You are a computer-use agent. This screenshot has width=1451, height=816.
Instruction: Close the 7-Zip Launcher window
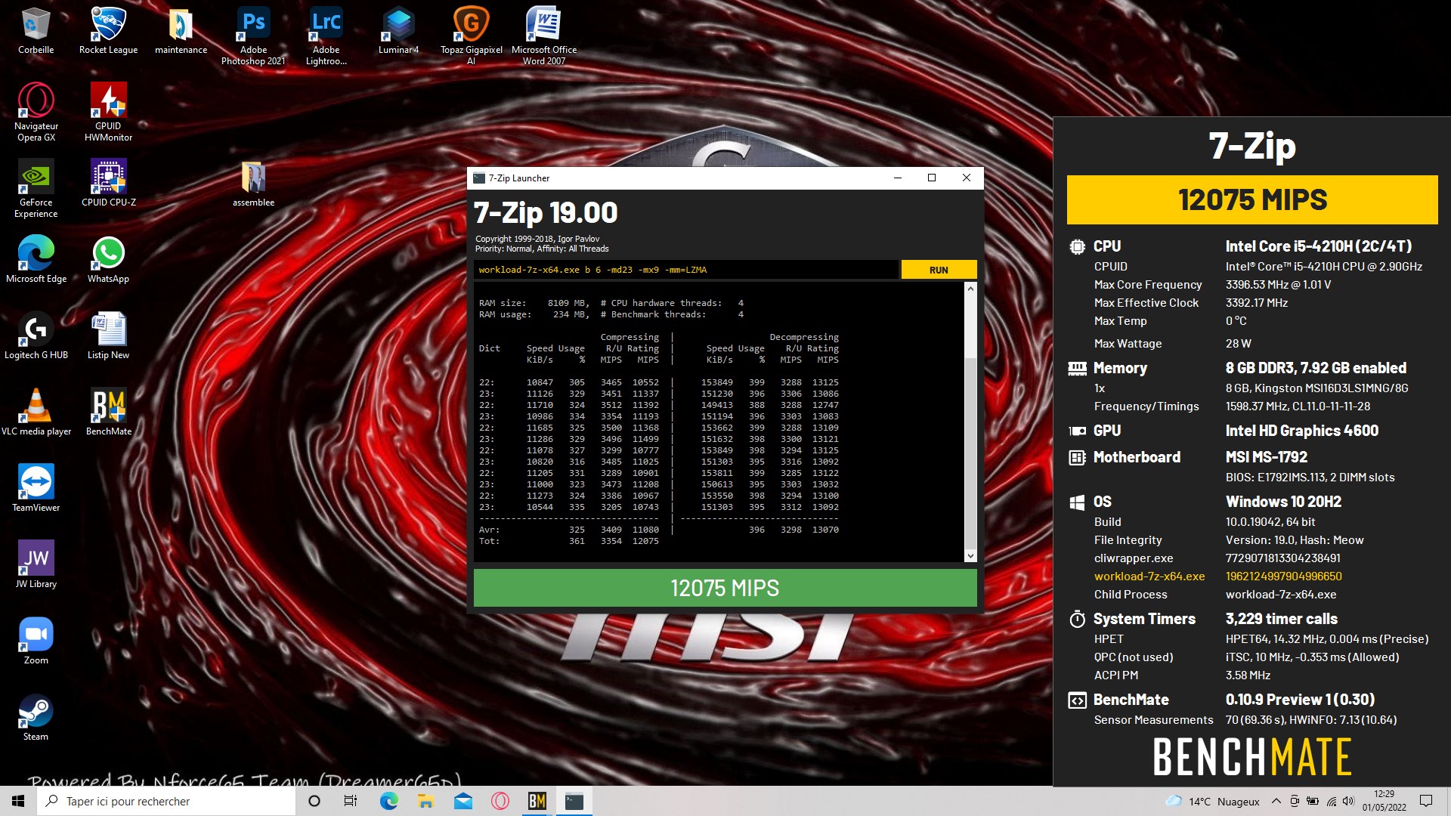pos(966,178)
